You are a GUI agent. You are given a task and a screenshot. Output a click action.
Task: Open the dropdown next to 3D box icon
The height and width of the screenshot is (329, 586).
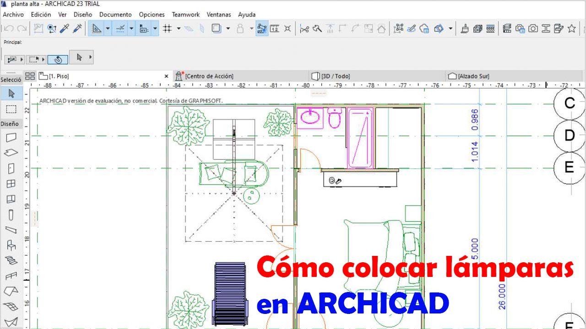(450, 28)
